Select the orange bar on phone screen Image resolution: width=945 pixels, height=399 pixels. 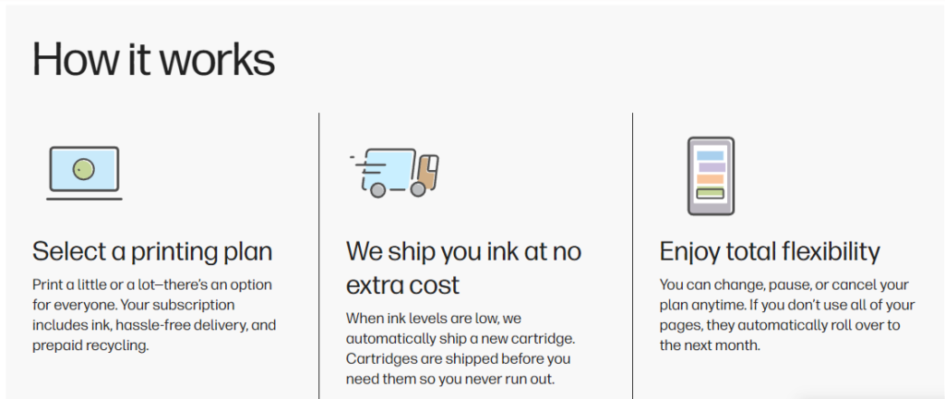click(x=710, y=179)
